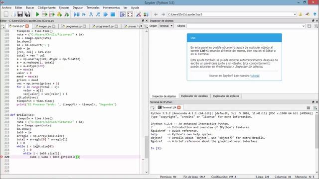319x179 pixels.
Task: Switch to the Explorador de variables tab
Action: click(194, 96)
